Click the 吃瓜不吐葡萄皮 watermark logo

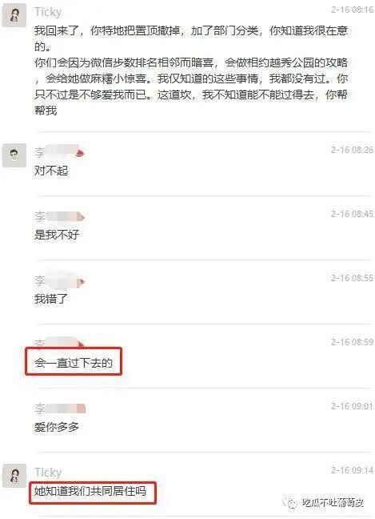[x=325, y=503]
